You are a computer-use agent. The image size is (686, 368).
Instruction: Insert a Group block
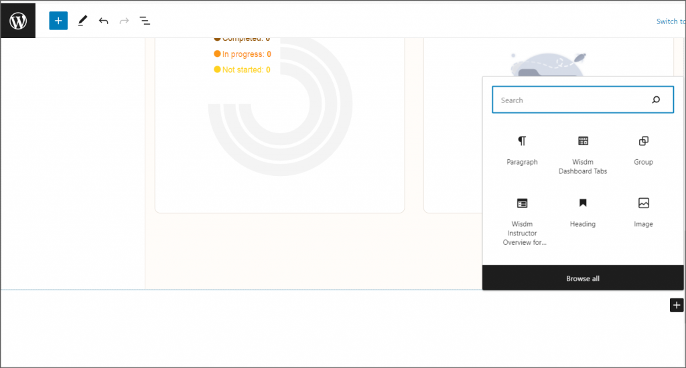coord(643,150)
